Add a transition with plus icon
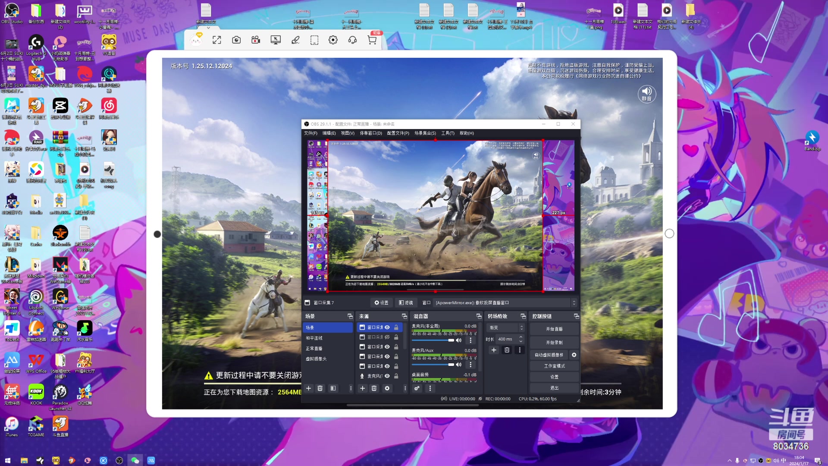 click(x=494, y=350)
